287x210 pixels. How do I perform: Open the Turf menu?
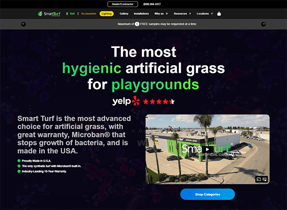pos(72,14)
